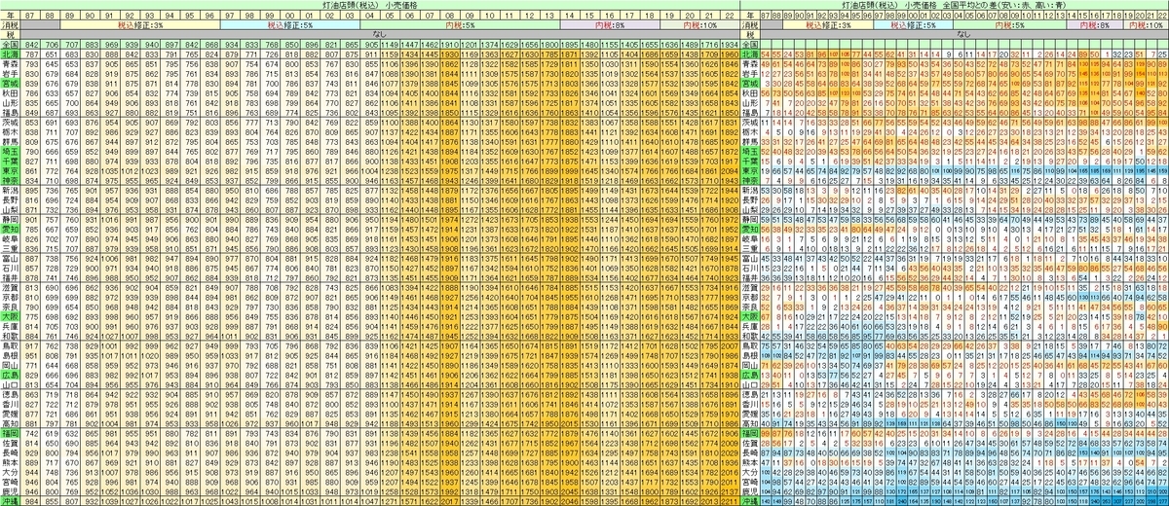Screen dimensions: 1169x506
Task: Click the 全国 row's 87 price 842
Action: tap(30, 44)
